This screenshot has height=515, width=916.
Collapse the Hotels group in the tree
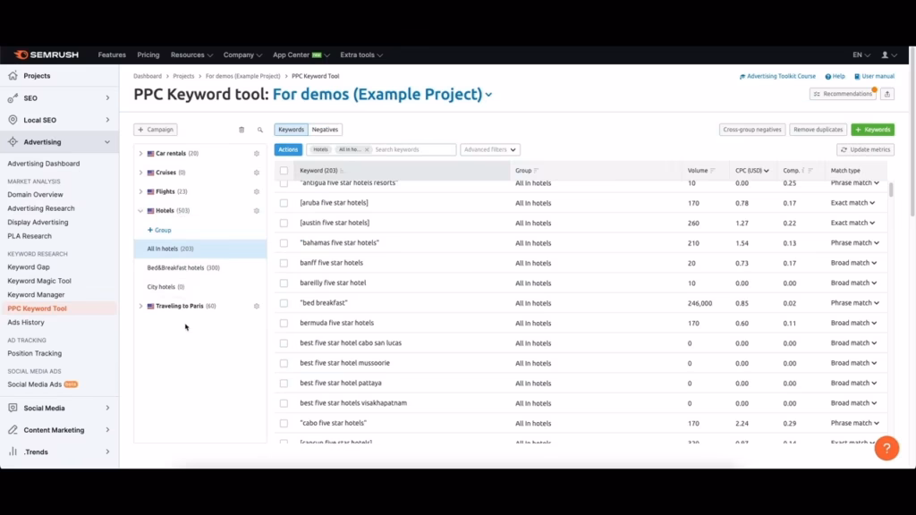tap(140, 211)
